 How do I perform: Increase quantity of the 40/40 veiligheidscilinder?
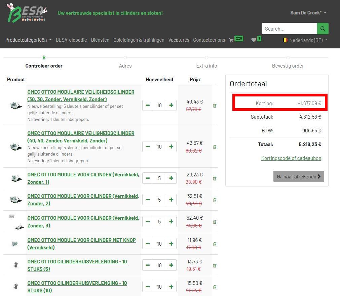[171, 147]
